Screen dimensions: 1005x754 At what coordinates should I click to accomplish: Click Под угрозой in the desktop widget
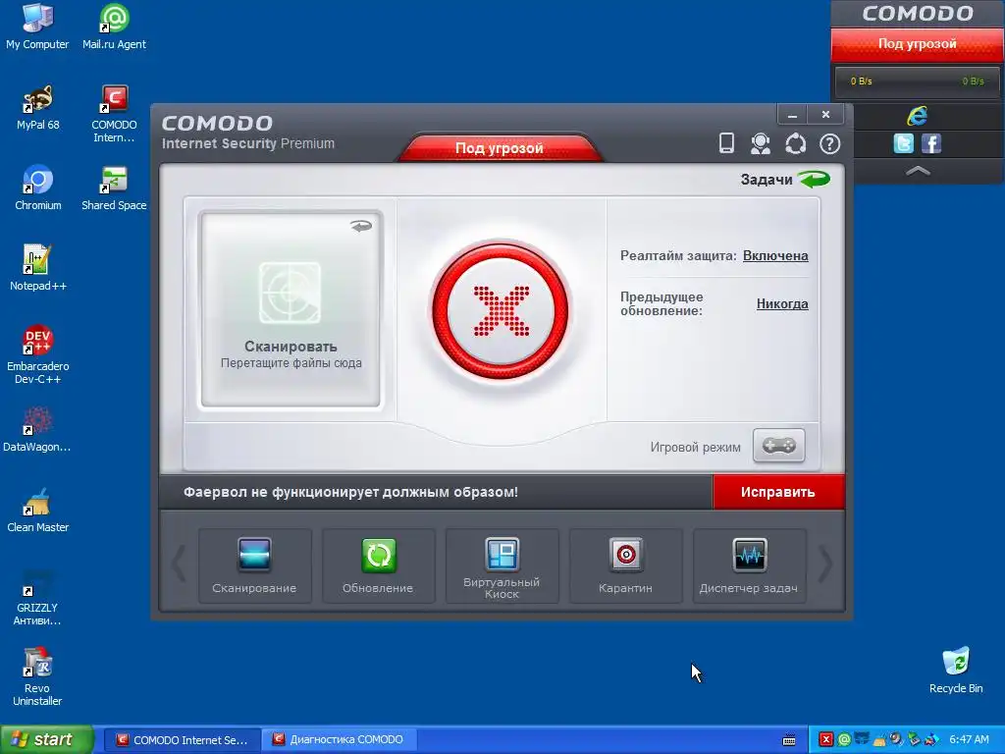click(x=918, y=44)
